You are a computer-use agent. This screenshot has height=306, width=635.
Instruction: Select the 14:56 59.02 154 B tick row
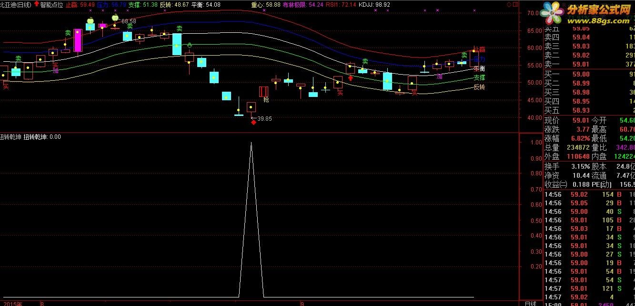589,194
